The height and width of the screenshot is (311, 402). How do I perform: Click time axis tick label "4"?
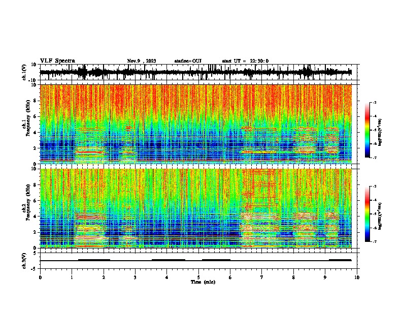coord(167,277)
